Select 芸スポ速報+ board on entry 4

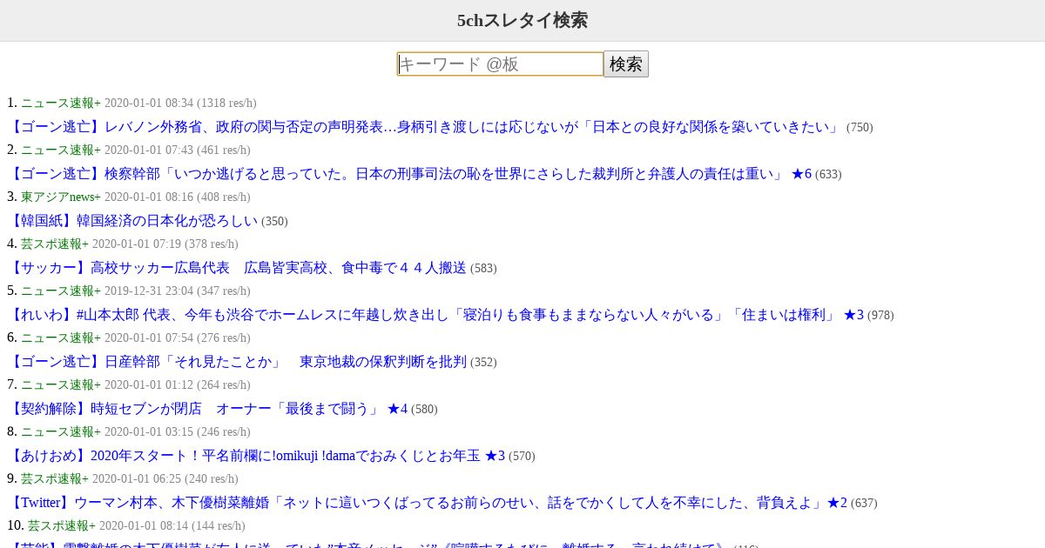(x=55, y=244)
